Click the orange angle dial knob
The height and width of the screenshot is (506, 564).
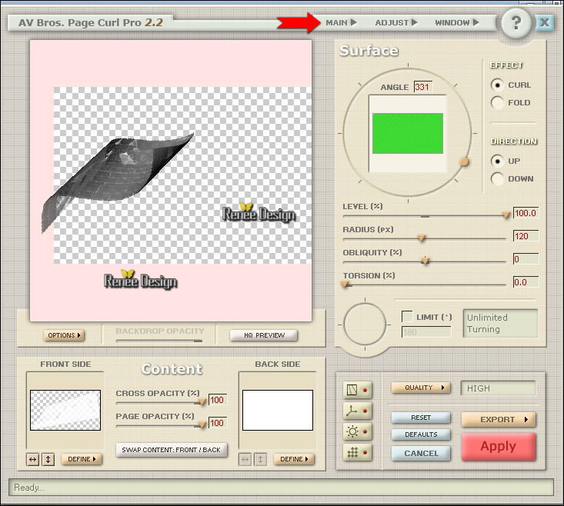pyautogui.click(x=465, y=162)
